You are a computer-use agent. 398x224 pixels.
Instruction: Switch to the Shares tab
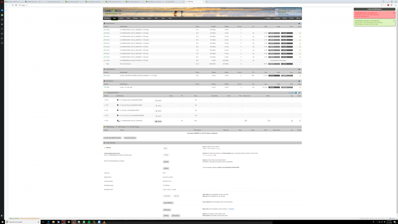point(121,18)
